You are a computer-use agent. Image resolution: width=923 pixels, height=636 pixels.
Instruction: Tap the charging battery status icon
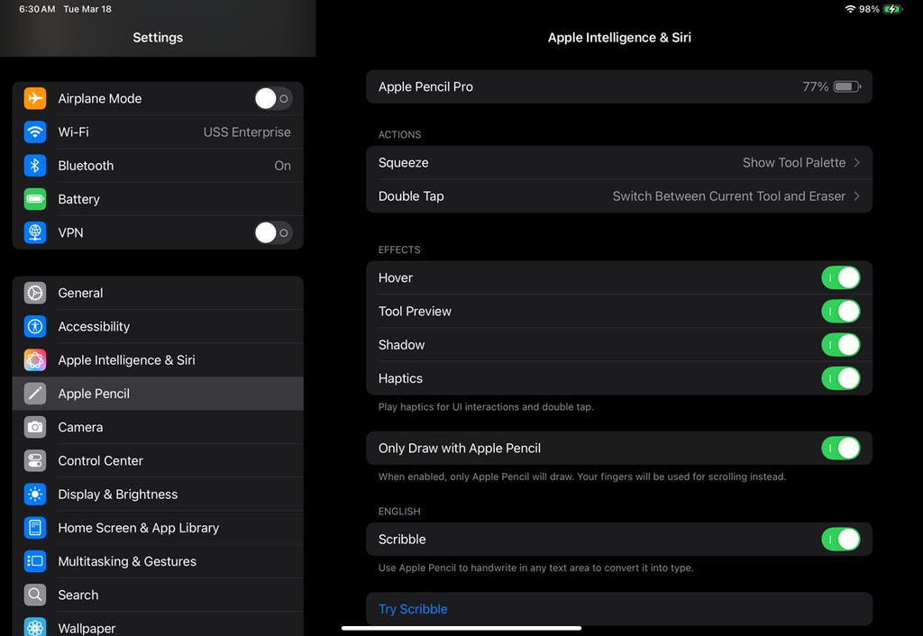(x=892, y=9)
